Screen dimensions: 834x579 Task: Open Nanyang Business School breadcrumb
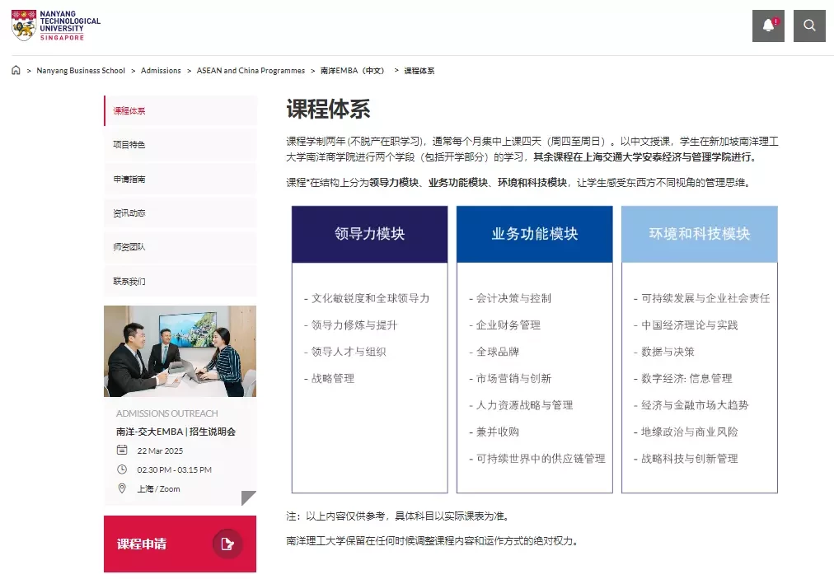click(80, 71)
